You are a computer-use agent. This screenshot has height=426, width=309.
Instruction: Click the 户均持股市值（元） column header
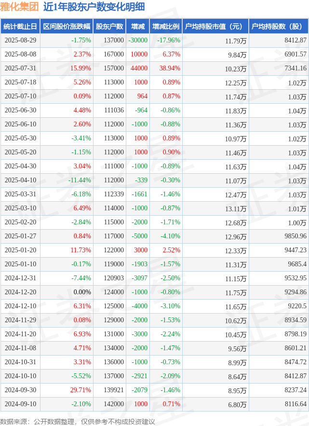pyautogui.click(x=215, y=27)
